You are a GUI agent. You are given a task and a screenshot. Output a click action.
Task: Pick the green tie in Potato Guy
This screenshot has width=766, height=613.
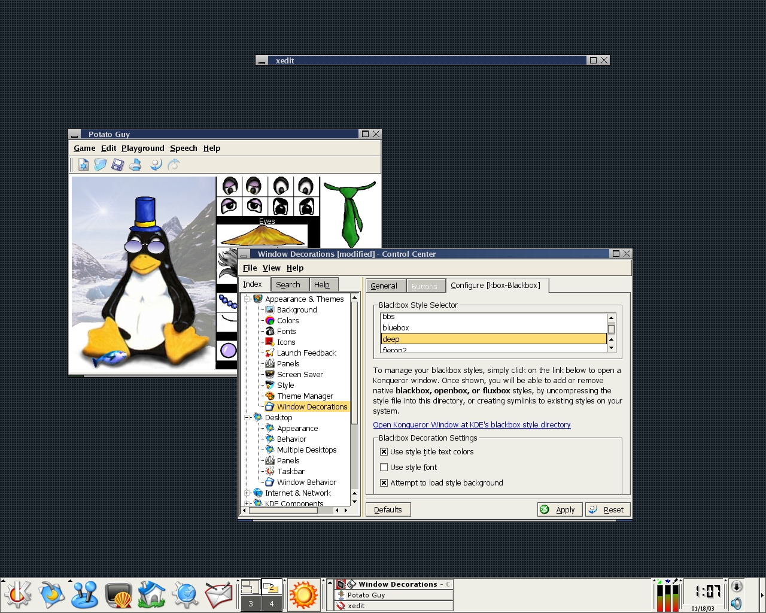[351, 214]
